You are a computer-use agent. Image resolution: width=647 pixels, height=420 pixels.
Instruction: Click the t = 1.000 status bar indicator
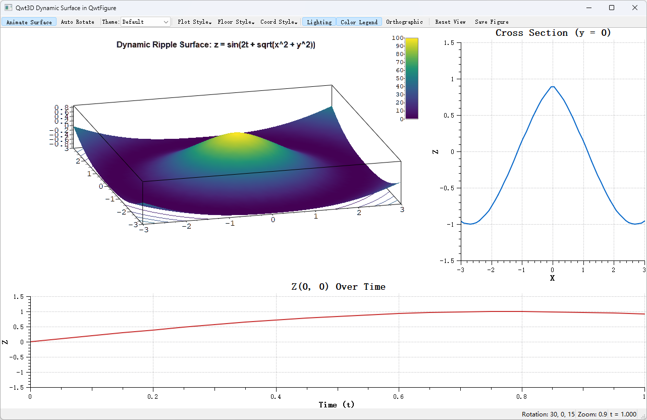click(623, 414)
